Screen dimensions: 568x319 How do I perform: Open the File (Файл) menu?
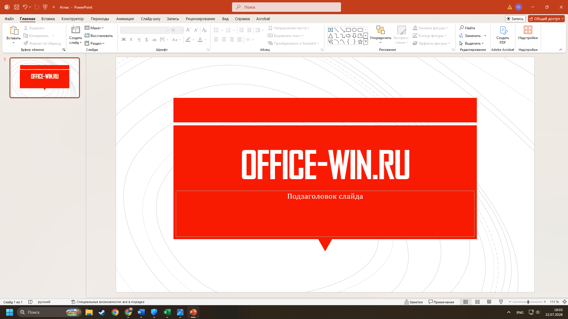click(9, 19)
